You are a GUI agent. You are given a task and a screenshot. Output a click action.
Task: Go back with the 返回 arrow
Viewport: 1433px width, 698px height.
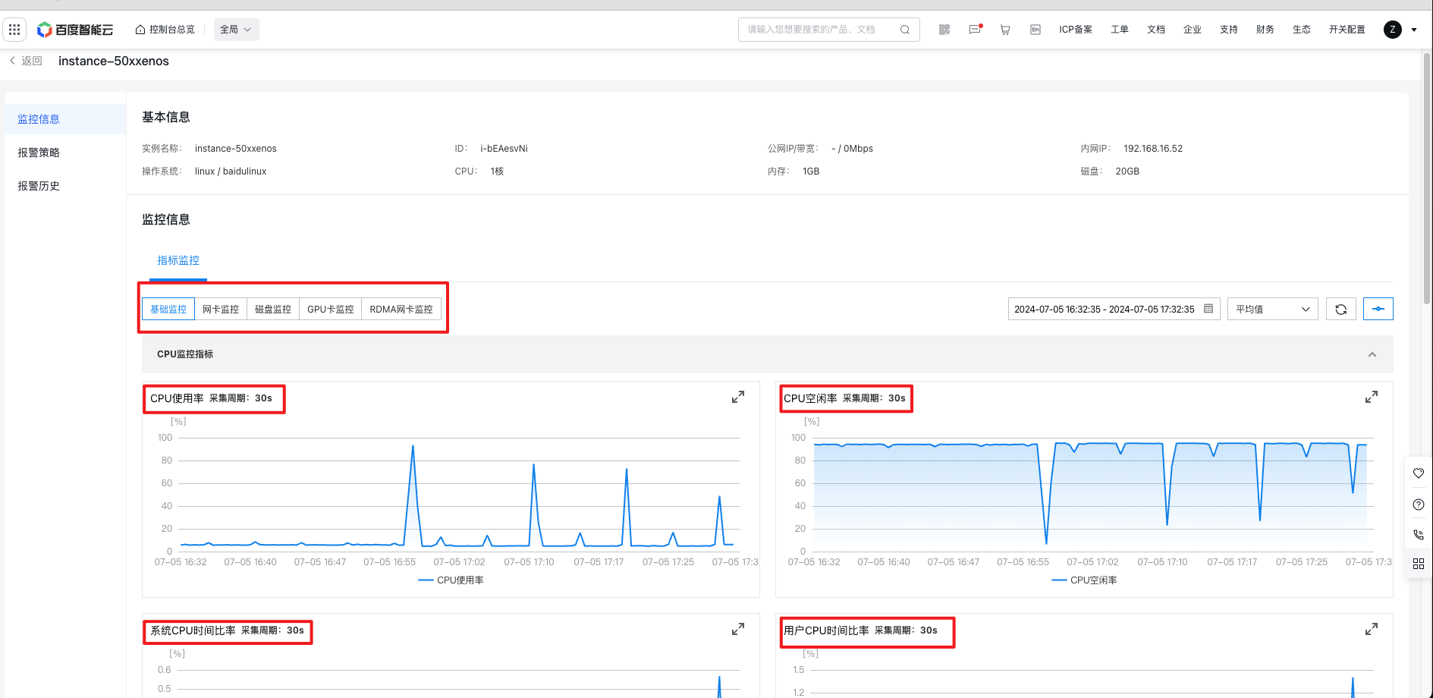[x=26, y=61]
